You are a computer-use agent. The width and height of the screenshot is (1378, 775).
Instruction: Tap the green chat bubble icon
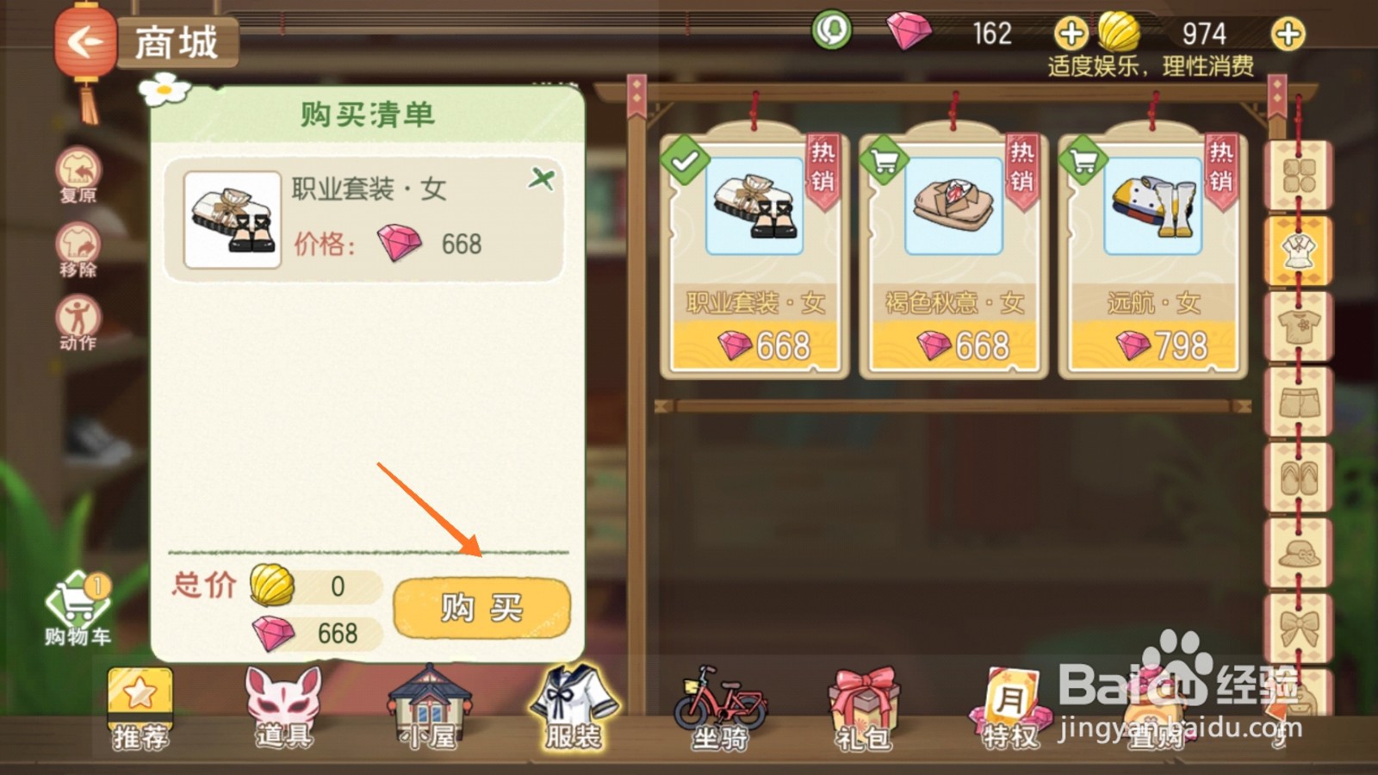pyautogui.click(x=831, y=30)
